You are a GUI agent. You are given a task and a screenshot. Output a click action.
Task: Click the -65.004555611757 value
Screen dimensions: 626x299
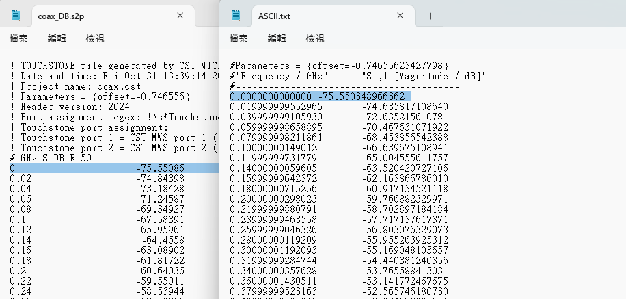coord(405,158)
